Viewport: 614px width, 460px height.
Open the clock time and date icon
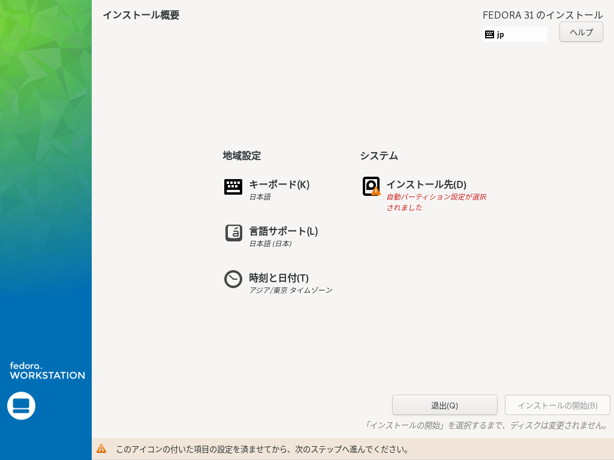(233, 279)
